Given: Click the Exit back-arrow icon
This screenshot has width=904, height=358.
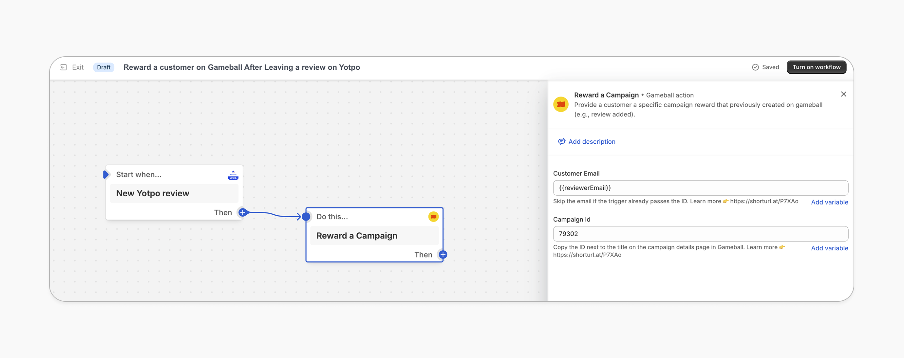Looking at the screenshot, I should (63, 67).
